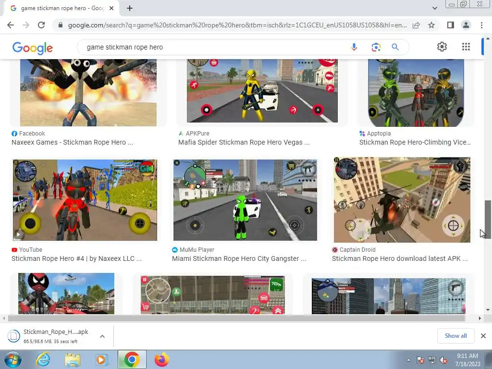Click the Action Center flag tray icon
Screen dimensions: 492x369
pos(420,360)
